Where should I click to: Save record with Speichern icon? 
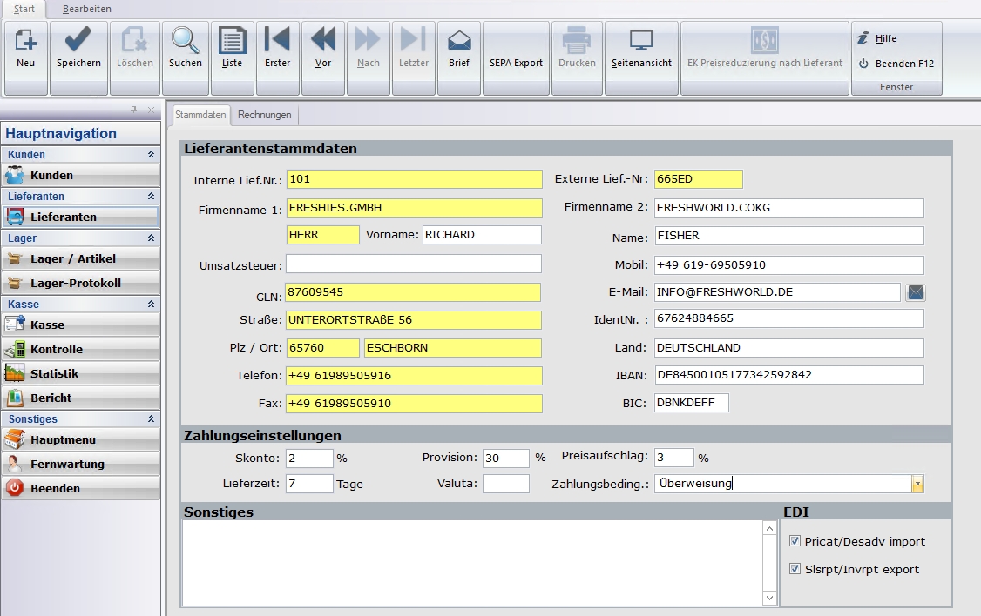tap(78, 49)
